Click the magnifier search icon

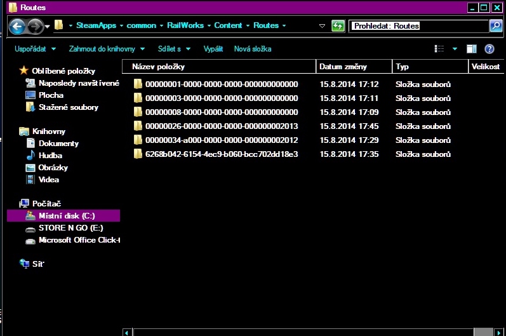pyautogui.click(x=496, y=26)
